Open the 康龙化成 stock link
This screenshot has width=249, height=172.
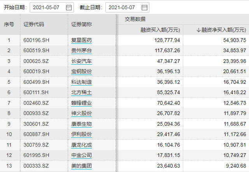click(81, 145)
